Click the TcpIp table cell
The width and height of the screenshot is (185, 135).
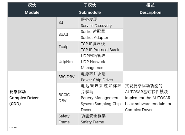(x=68, y=47)
